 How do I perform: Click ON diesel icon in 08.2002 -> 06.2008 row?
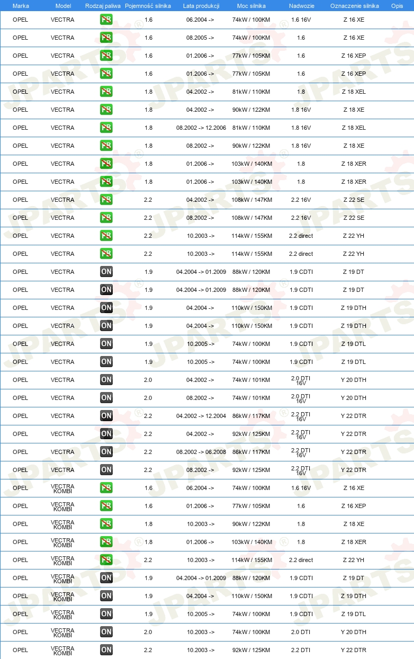pos(106,452)
